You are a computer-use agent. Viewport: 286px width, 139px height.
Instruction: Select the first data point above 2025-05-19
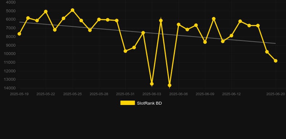19,34
